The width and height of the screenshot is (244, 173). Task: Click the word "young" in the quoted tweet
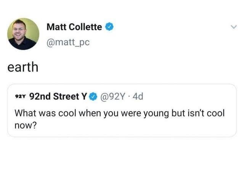click(x=156, y=114)
